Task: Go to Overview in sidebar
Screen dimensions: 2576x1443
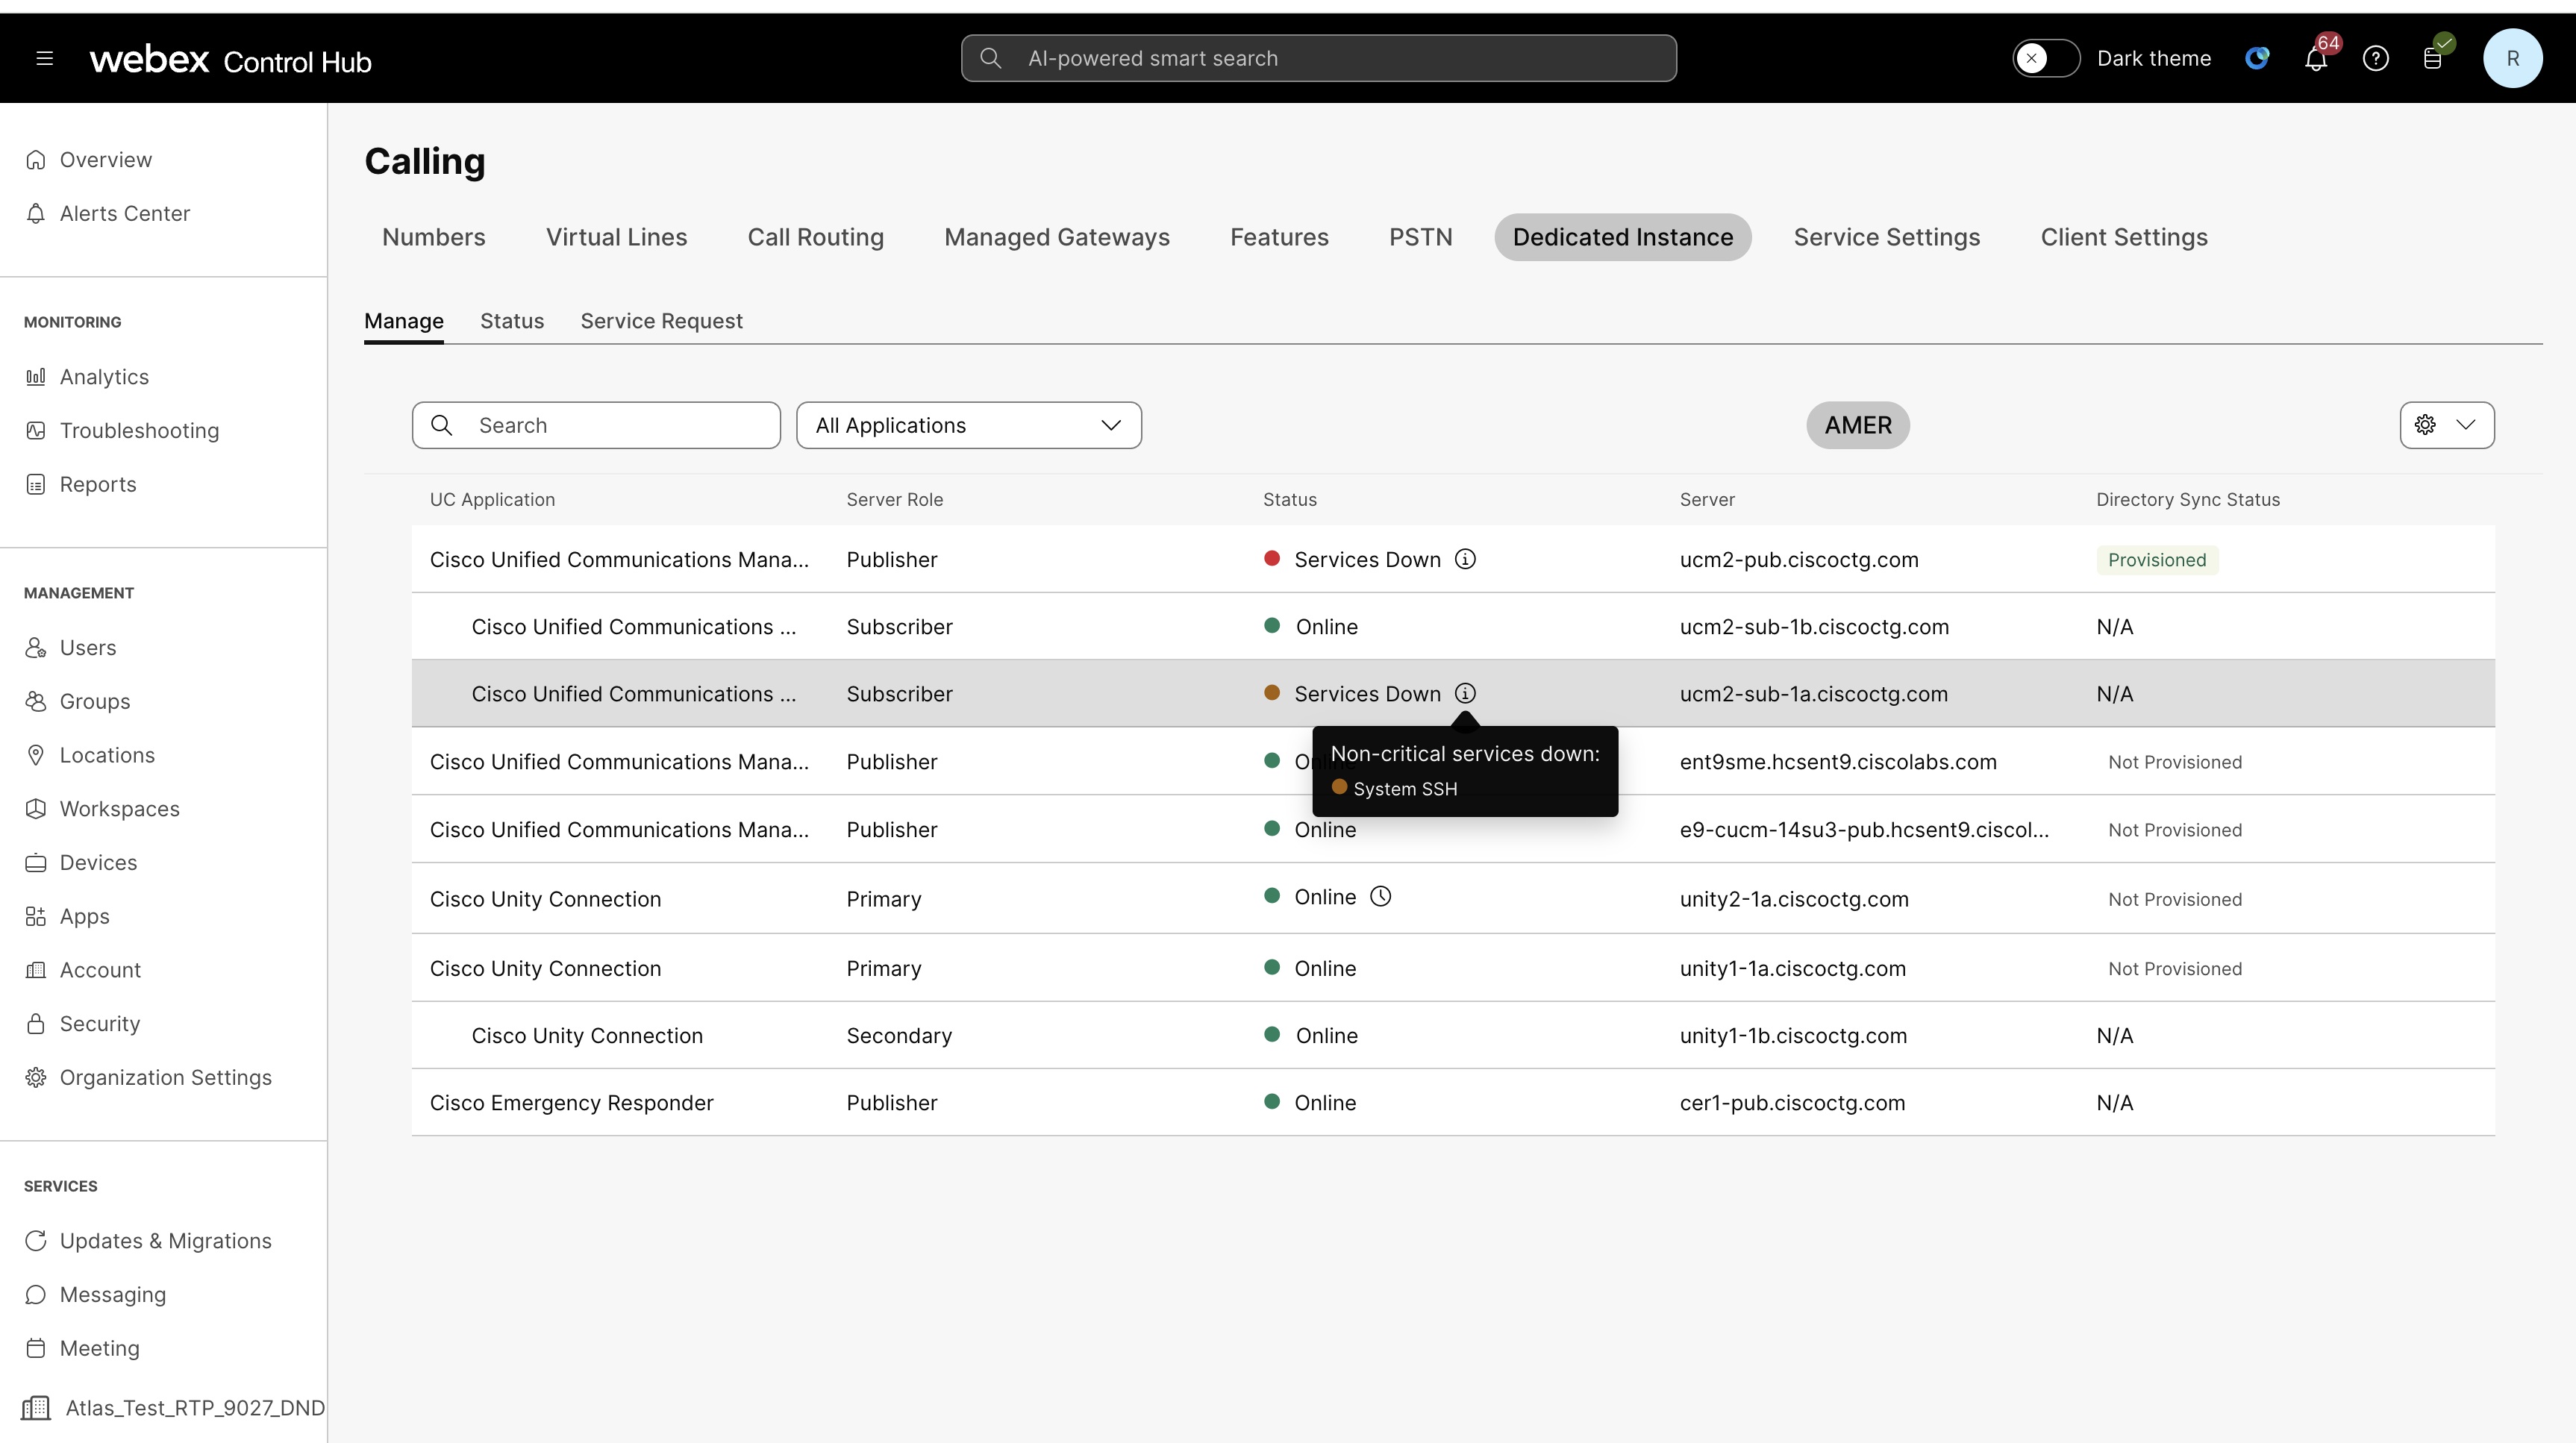Action: coord(105,160)
